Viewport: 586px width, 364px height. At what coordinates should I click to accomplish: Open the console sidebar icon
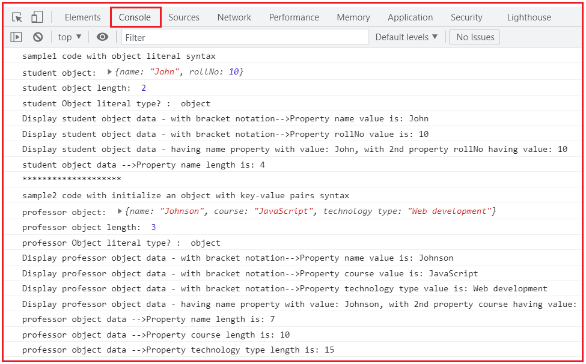(16, 37)
